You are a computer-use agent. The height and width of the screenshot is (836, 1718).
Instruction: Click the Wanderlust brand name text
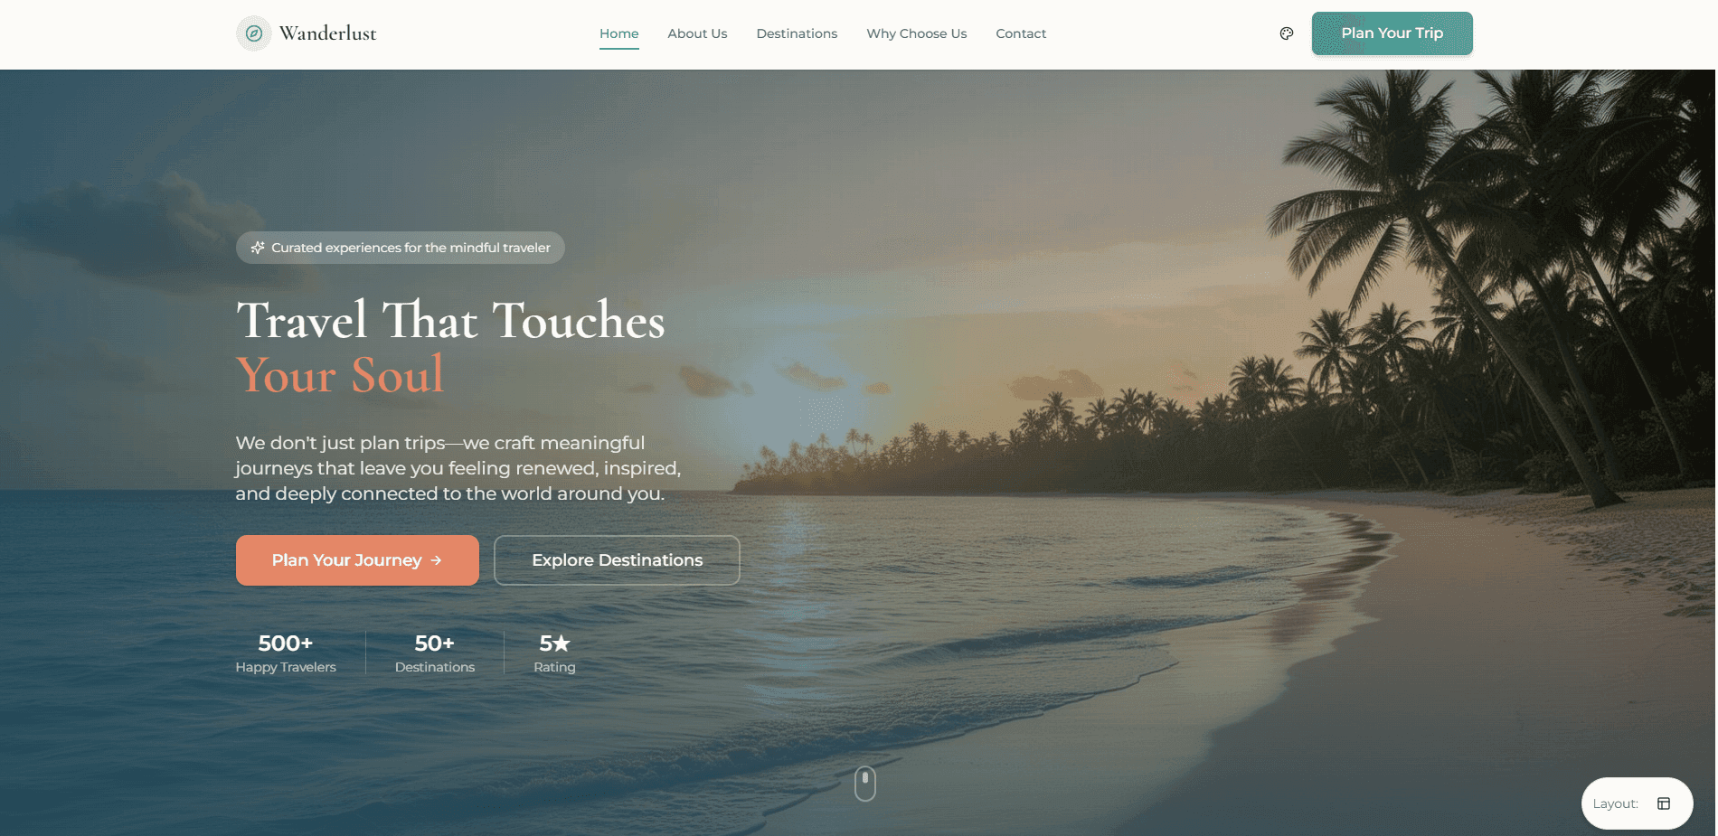click(x=328, y=33)
